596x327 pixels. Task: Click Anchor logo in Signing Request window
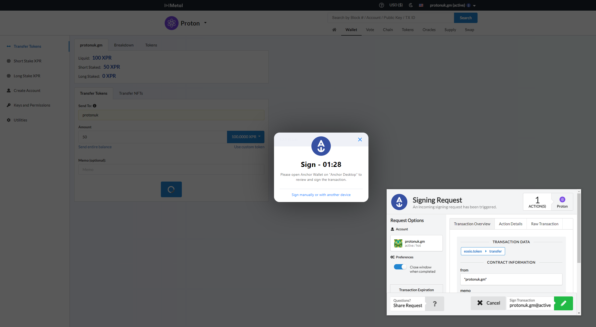399,202
